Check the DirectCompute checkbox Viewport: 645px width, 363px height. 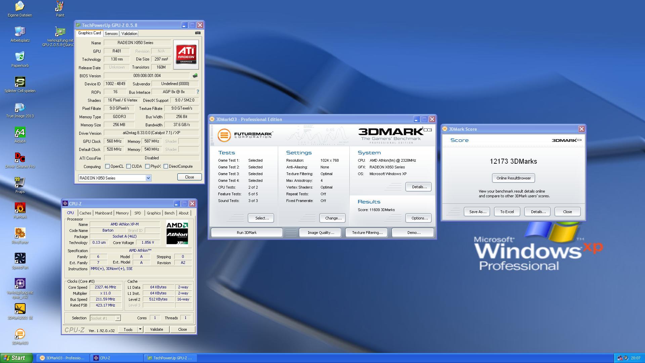[x=166, y=166]
